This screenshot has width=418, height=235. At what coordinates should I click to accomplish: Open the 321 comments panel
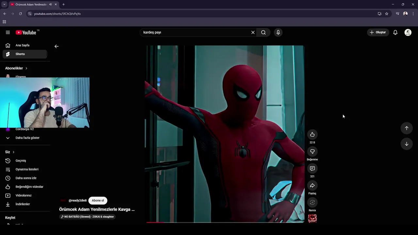(312, 168)
